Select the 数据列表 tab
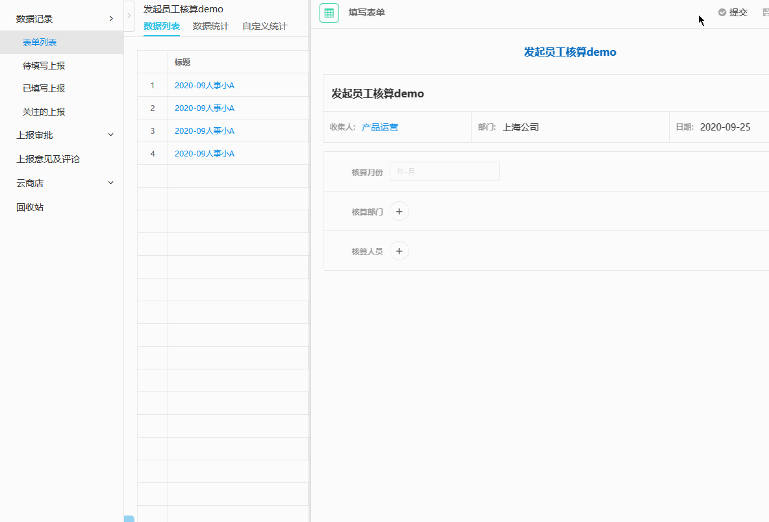Screen dimensions: 769x522 [x=161, y=27]
